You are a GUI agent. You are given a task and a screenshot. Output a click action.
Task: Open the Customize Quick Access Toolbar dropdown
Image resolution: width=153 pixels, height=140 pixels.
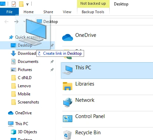pos(27,4)
